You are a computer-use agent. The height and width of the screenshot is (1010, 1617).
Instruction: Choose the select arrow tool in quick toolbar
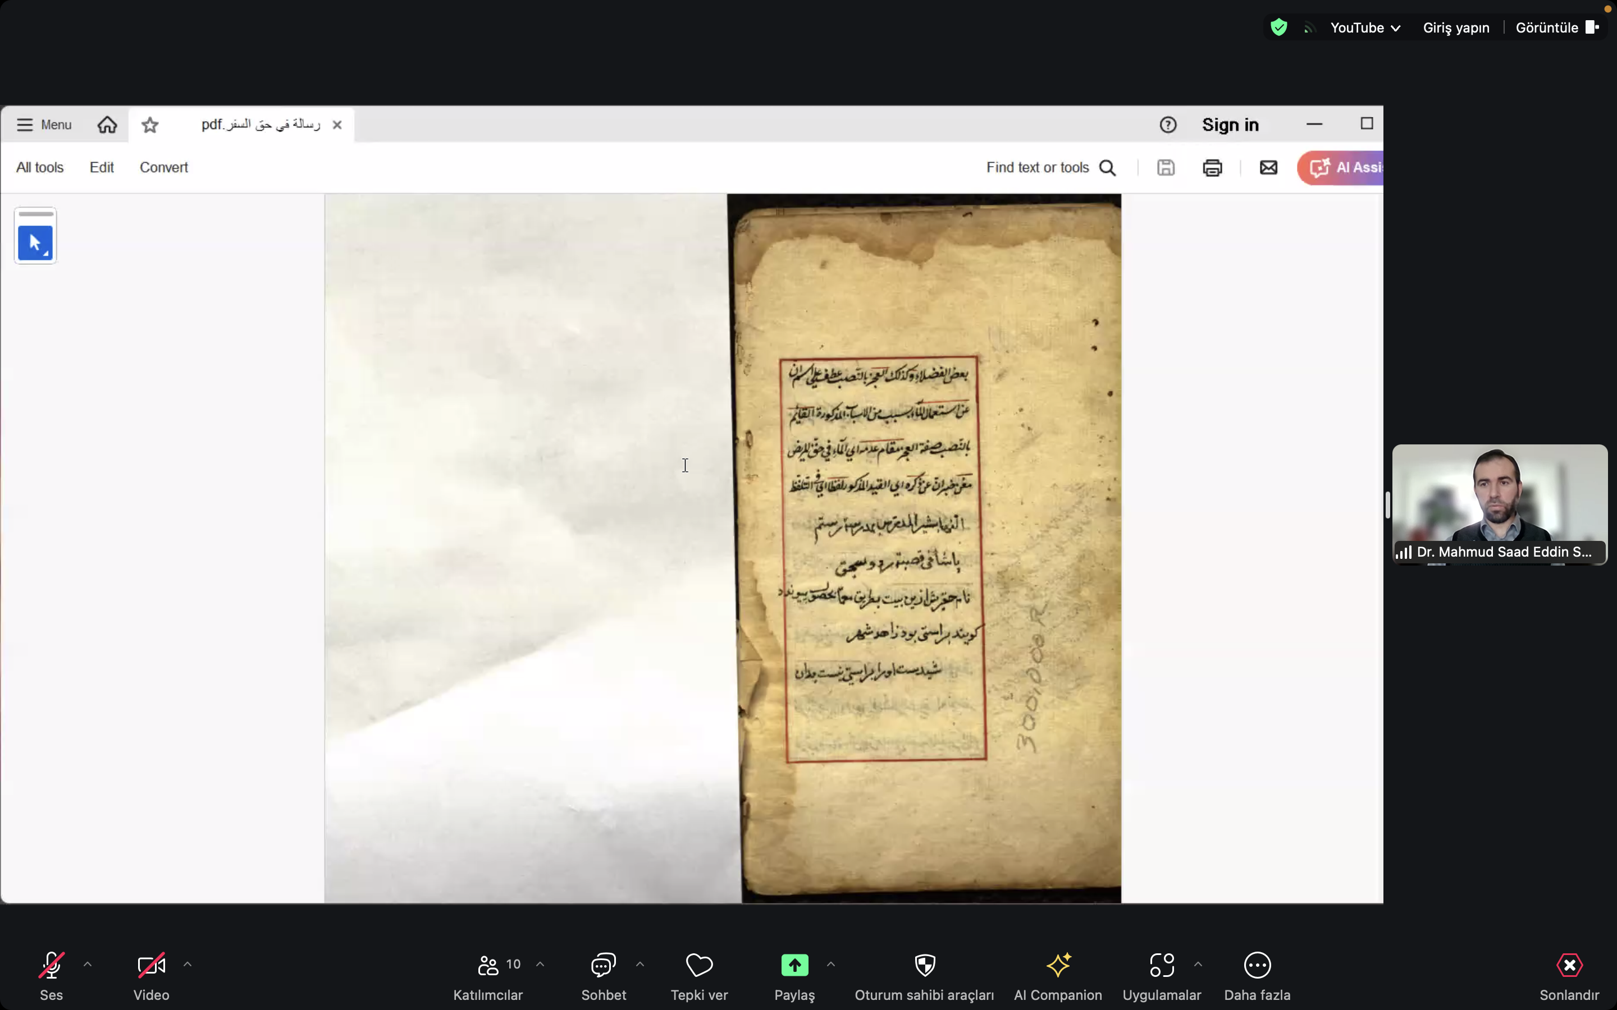pos(35,243)
